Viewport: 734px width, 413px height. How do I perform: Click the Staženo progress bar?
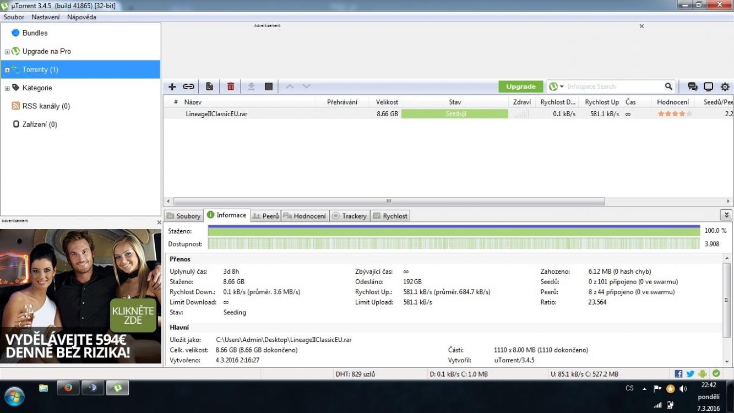454,231
